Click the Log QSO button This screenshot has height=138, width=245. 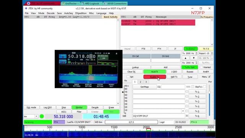[x=47, y=107]
